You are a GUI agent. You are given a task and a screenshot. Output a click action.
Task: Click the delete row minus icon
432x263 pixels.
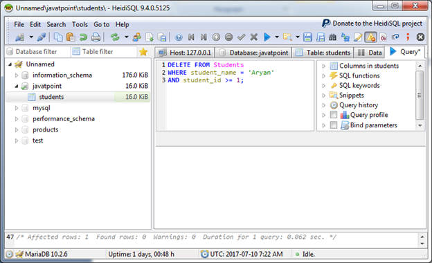(x=228, y=37)
